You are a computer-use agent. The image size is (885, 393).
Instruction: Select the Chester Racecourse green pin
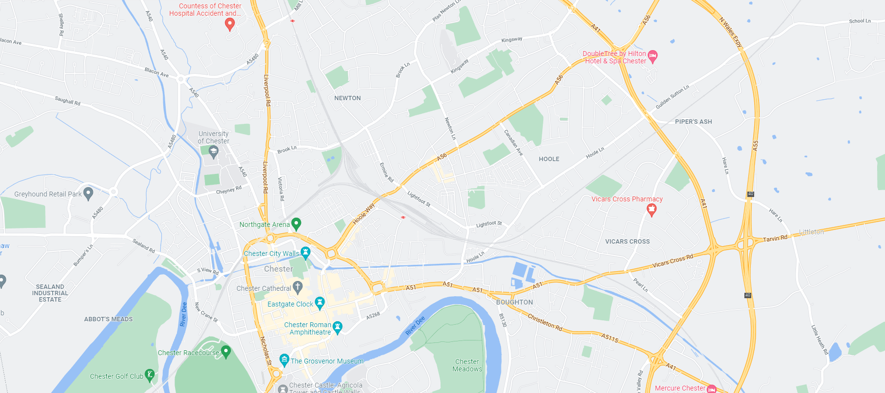pyautogui.click(x=226, y=352)
